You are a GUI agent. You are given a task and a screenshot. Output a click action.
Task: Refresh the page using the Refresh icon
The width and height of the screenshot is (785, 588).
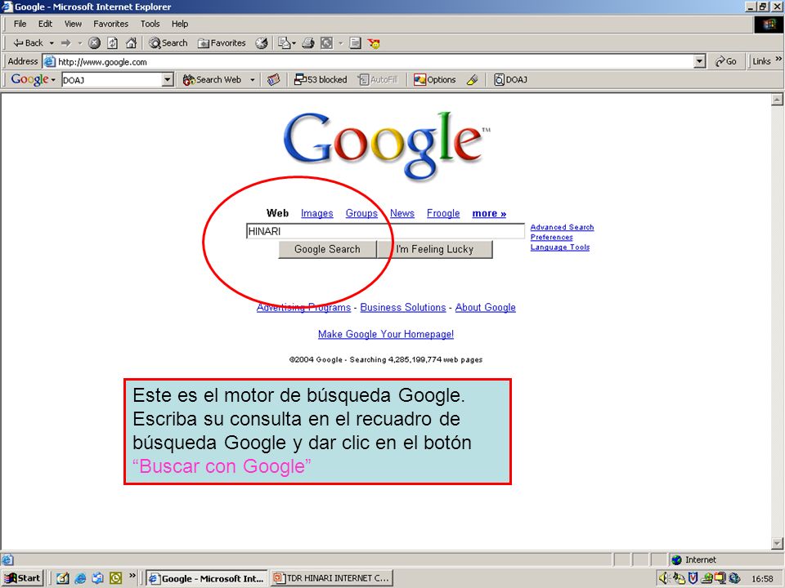tap(113, 43)
